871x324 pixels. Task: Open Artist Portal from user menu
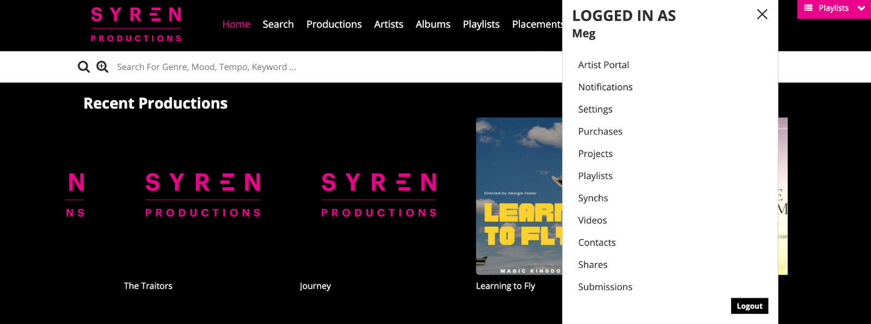click(603, 65)
